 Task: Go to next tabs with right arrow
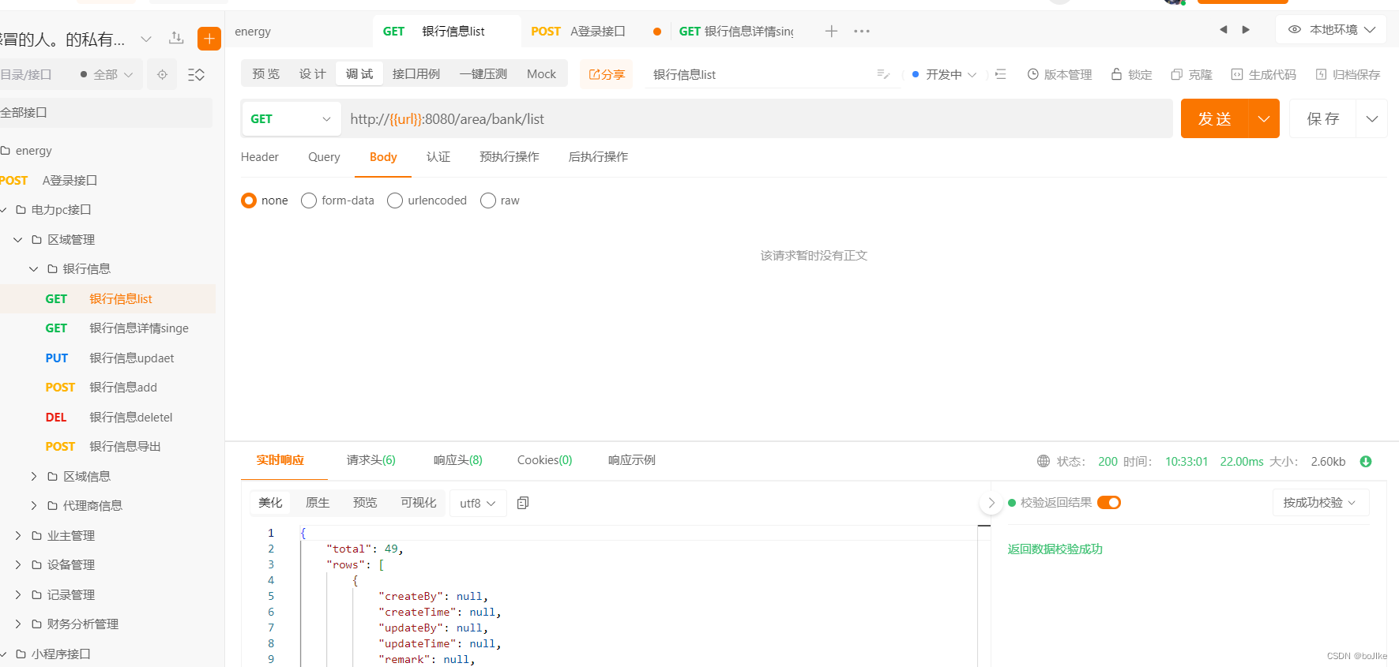(x=1246, y=29)
